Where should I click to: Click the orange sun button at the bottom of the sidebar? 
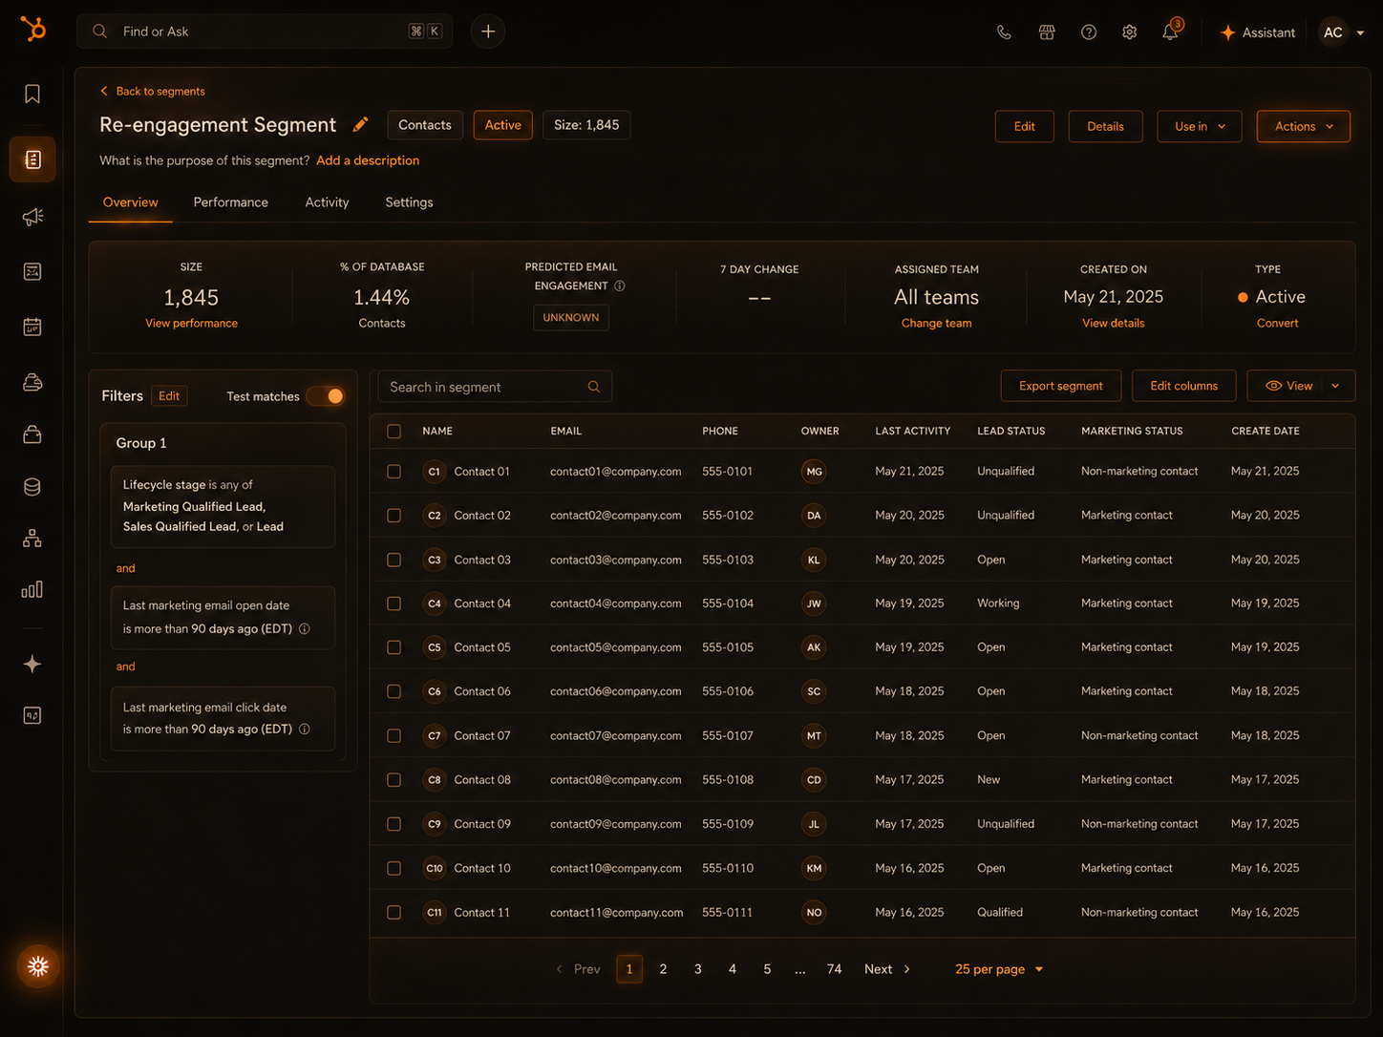pos(38,966)
